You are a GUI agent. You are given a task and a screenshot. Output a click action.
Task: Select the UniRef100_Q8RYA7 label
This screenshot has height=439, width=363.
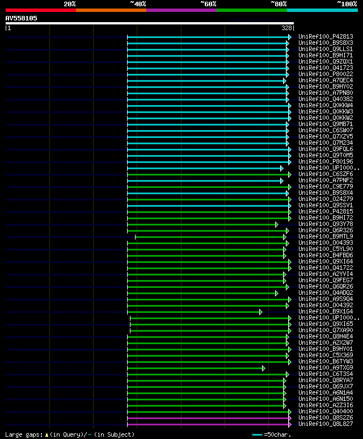click(x=326, y=381)
